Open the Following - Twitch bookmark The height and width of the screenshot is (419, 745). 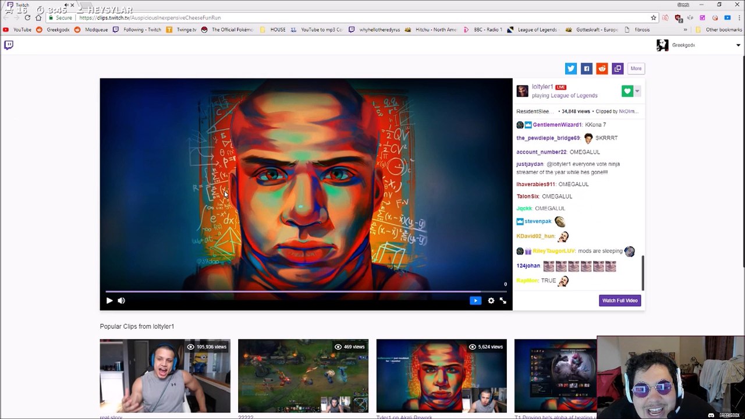(137, 30)
